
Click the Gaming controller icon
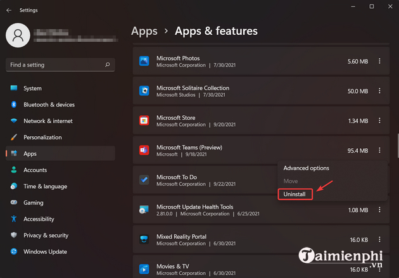click(x=14, y=202)
